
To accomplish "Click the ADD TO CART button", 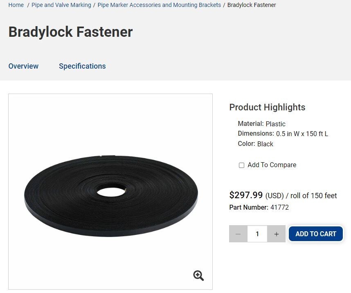I will click(316, 234).
